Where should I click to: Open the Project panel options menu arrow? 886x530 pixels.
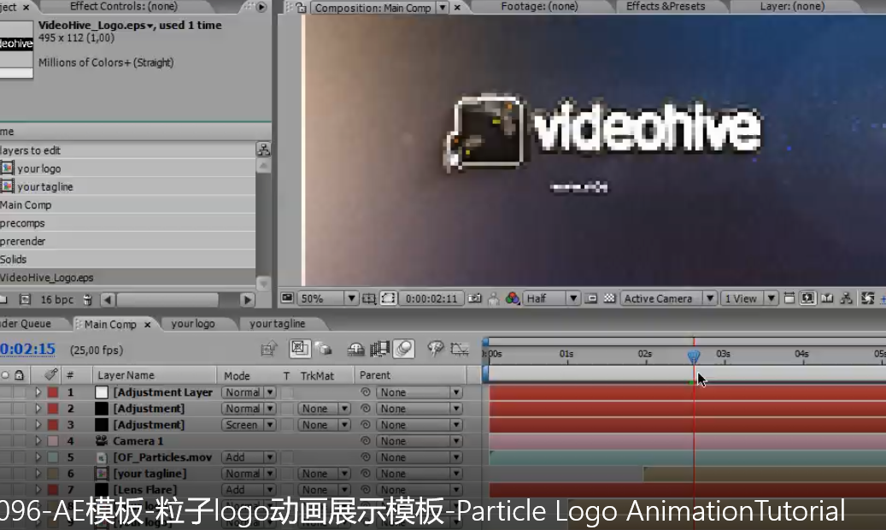pyautogui.click(x=261, y=7)
